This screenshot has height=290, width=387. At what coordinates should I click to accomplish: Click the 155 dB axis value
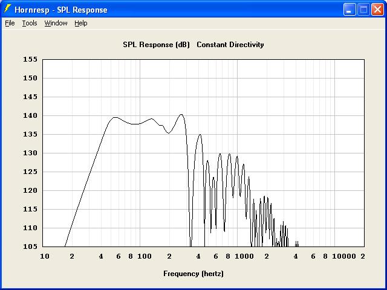[30, 59]
